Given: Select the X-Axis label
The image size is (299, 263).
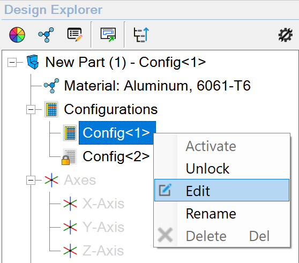Looking at the screenshot, I should [x=103, y=204].
